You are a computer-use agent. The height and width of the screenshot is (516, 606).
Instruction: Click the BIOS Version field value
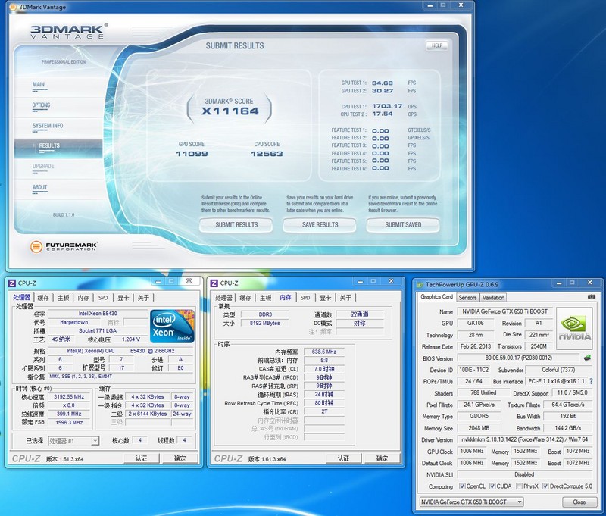tap(519, 358)
